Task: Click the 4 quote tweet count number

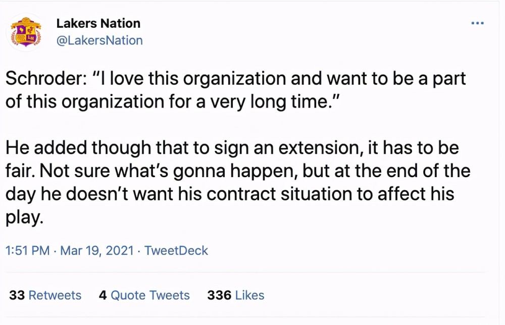Action: [x=103, y=295]
